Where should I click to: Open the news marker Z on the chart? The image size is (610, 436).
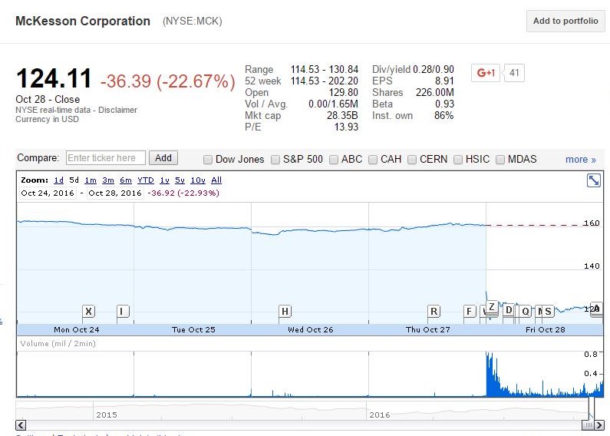click(x=492, y=307)
